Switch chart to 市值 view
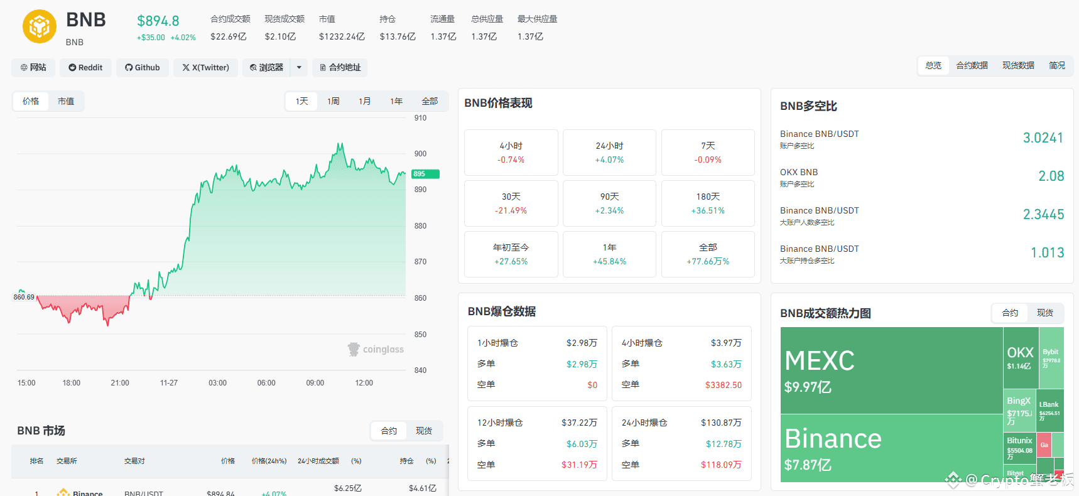 (66, 101)
